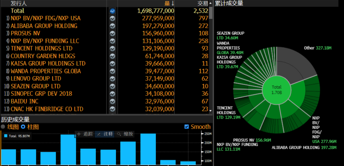344x166 pixels.
Task: Click the chart icon next to BAIDU INC
Action: pos(112,101)
